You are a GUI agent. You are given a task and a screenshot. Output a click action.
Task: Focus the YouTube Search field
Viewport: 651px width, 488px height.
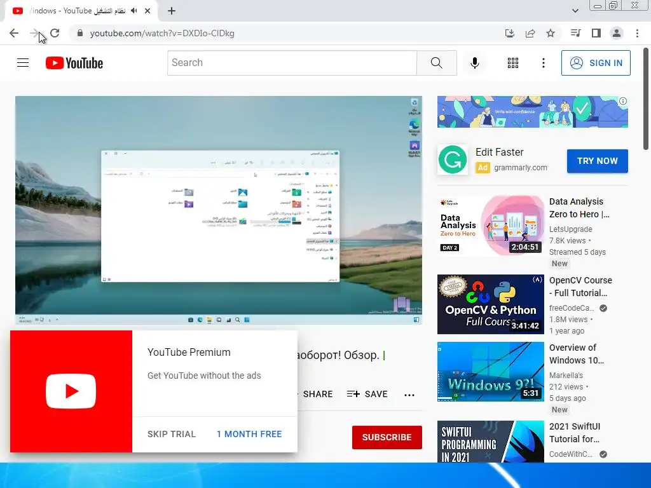click(x=292, y=63)
